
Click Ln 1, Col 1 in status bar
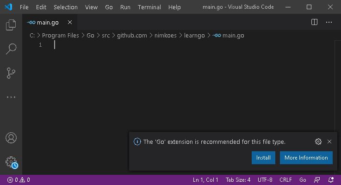205,180
